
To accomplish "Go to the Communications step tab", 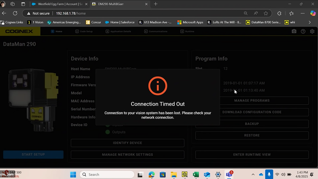I will 156,31.
